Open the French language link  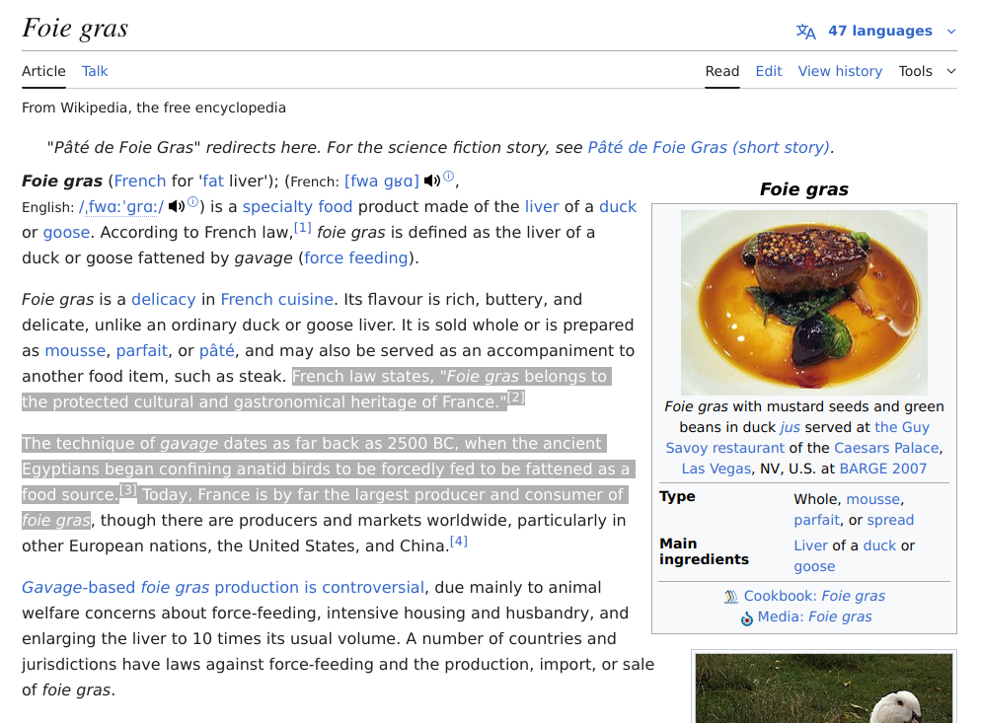pyautogui.click(x=140, y=181)
